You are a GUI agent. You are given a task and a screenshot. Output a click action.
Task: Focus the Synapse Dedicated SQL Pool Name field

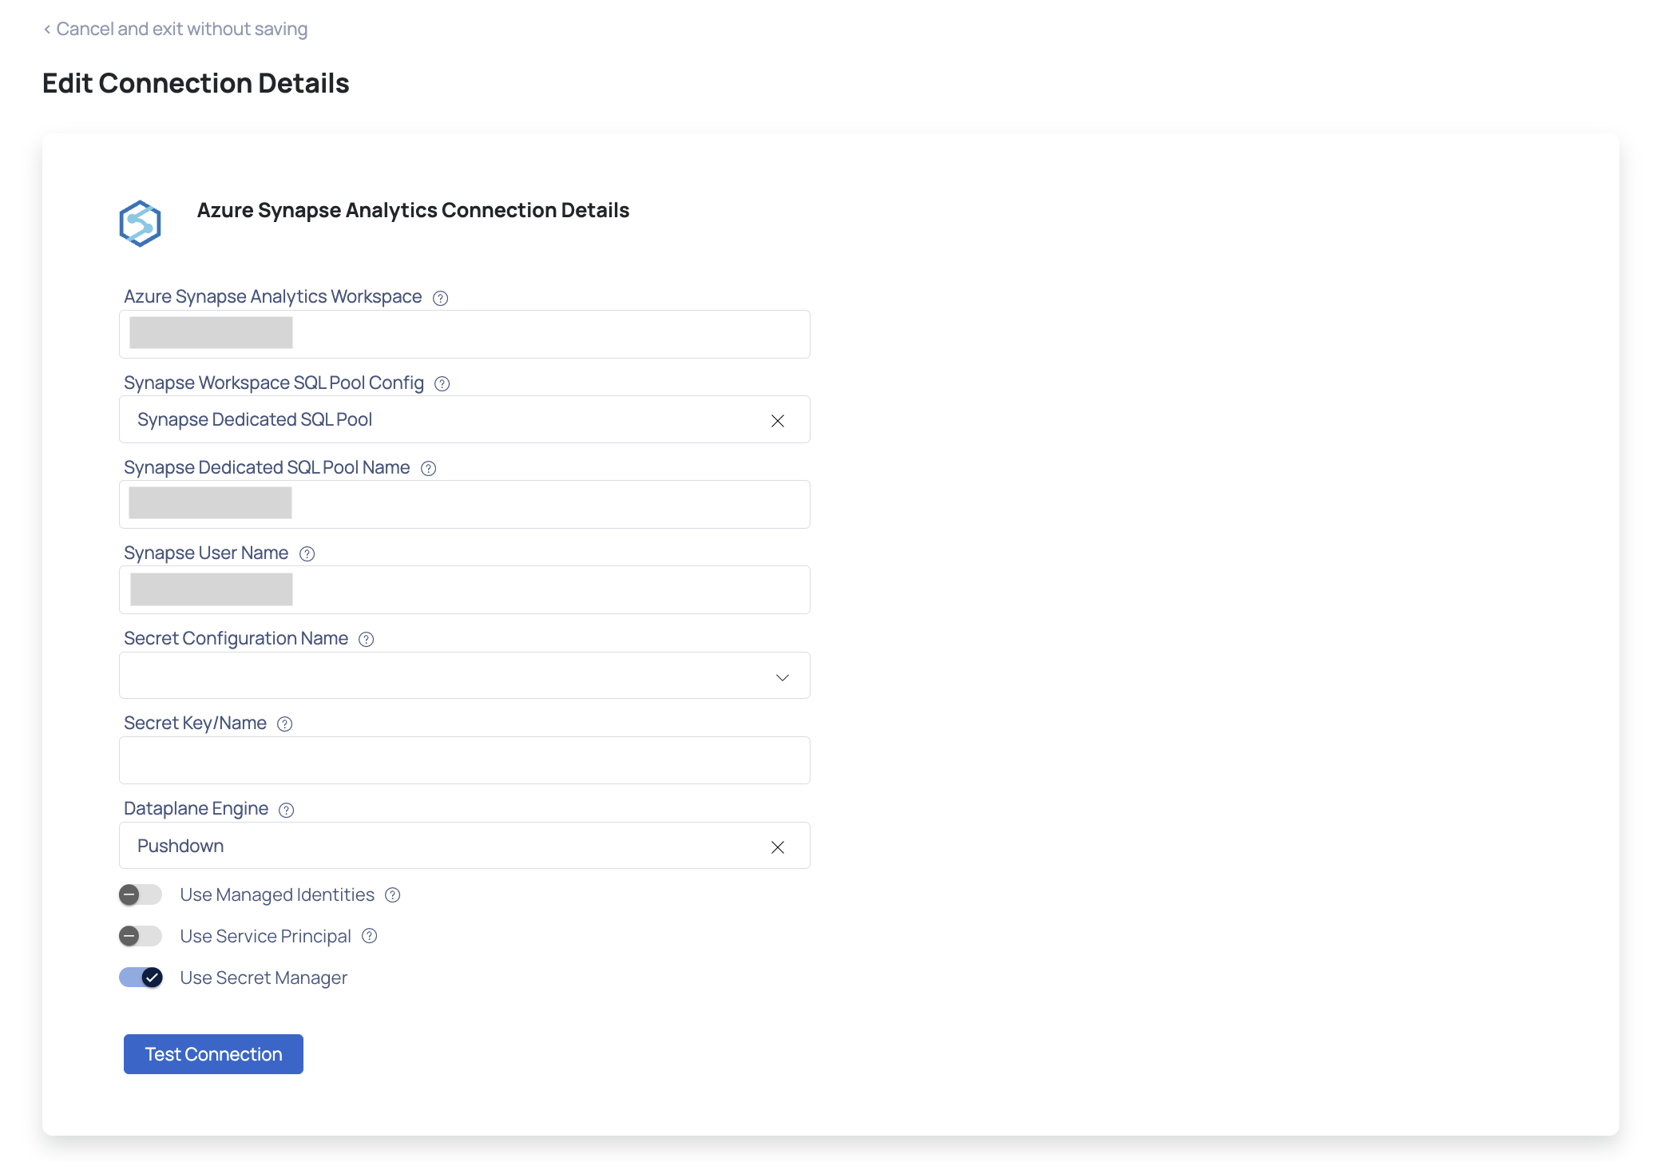point(465,504)
